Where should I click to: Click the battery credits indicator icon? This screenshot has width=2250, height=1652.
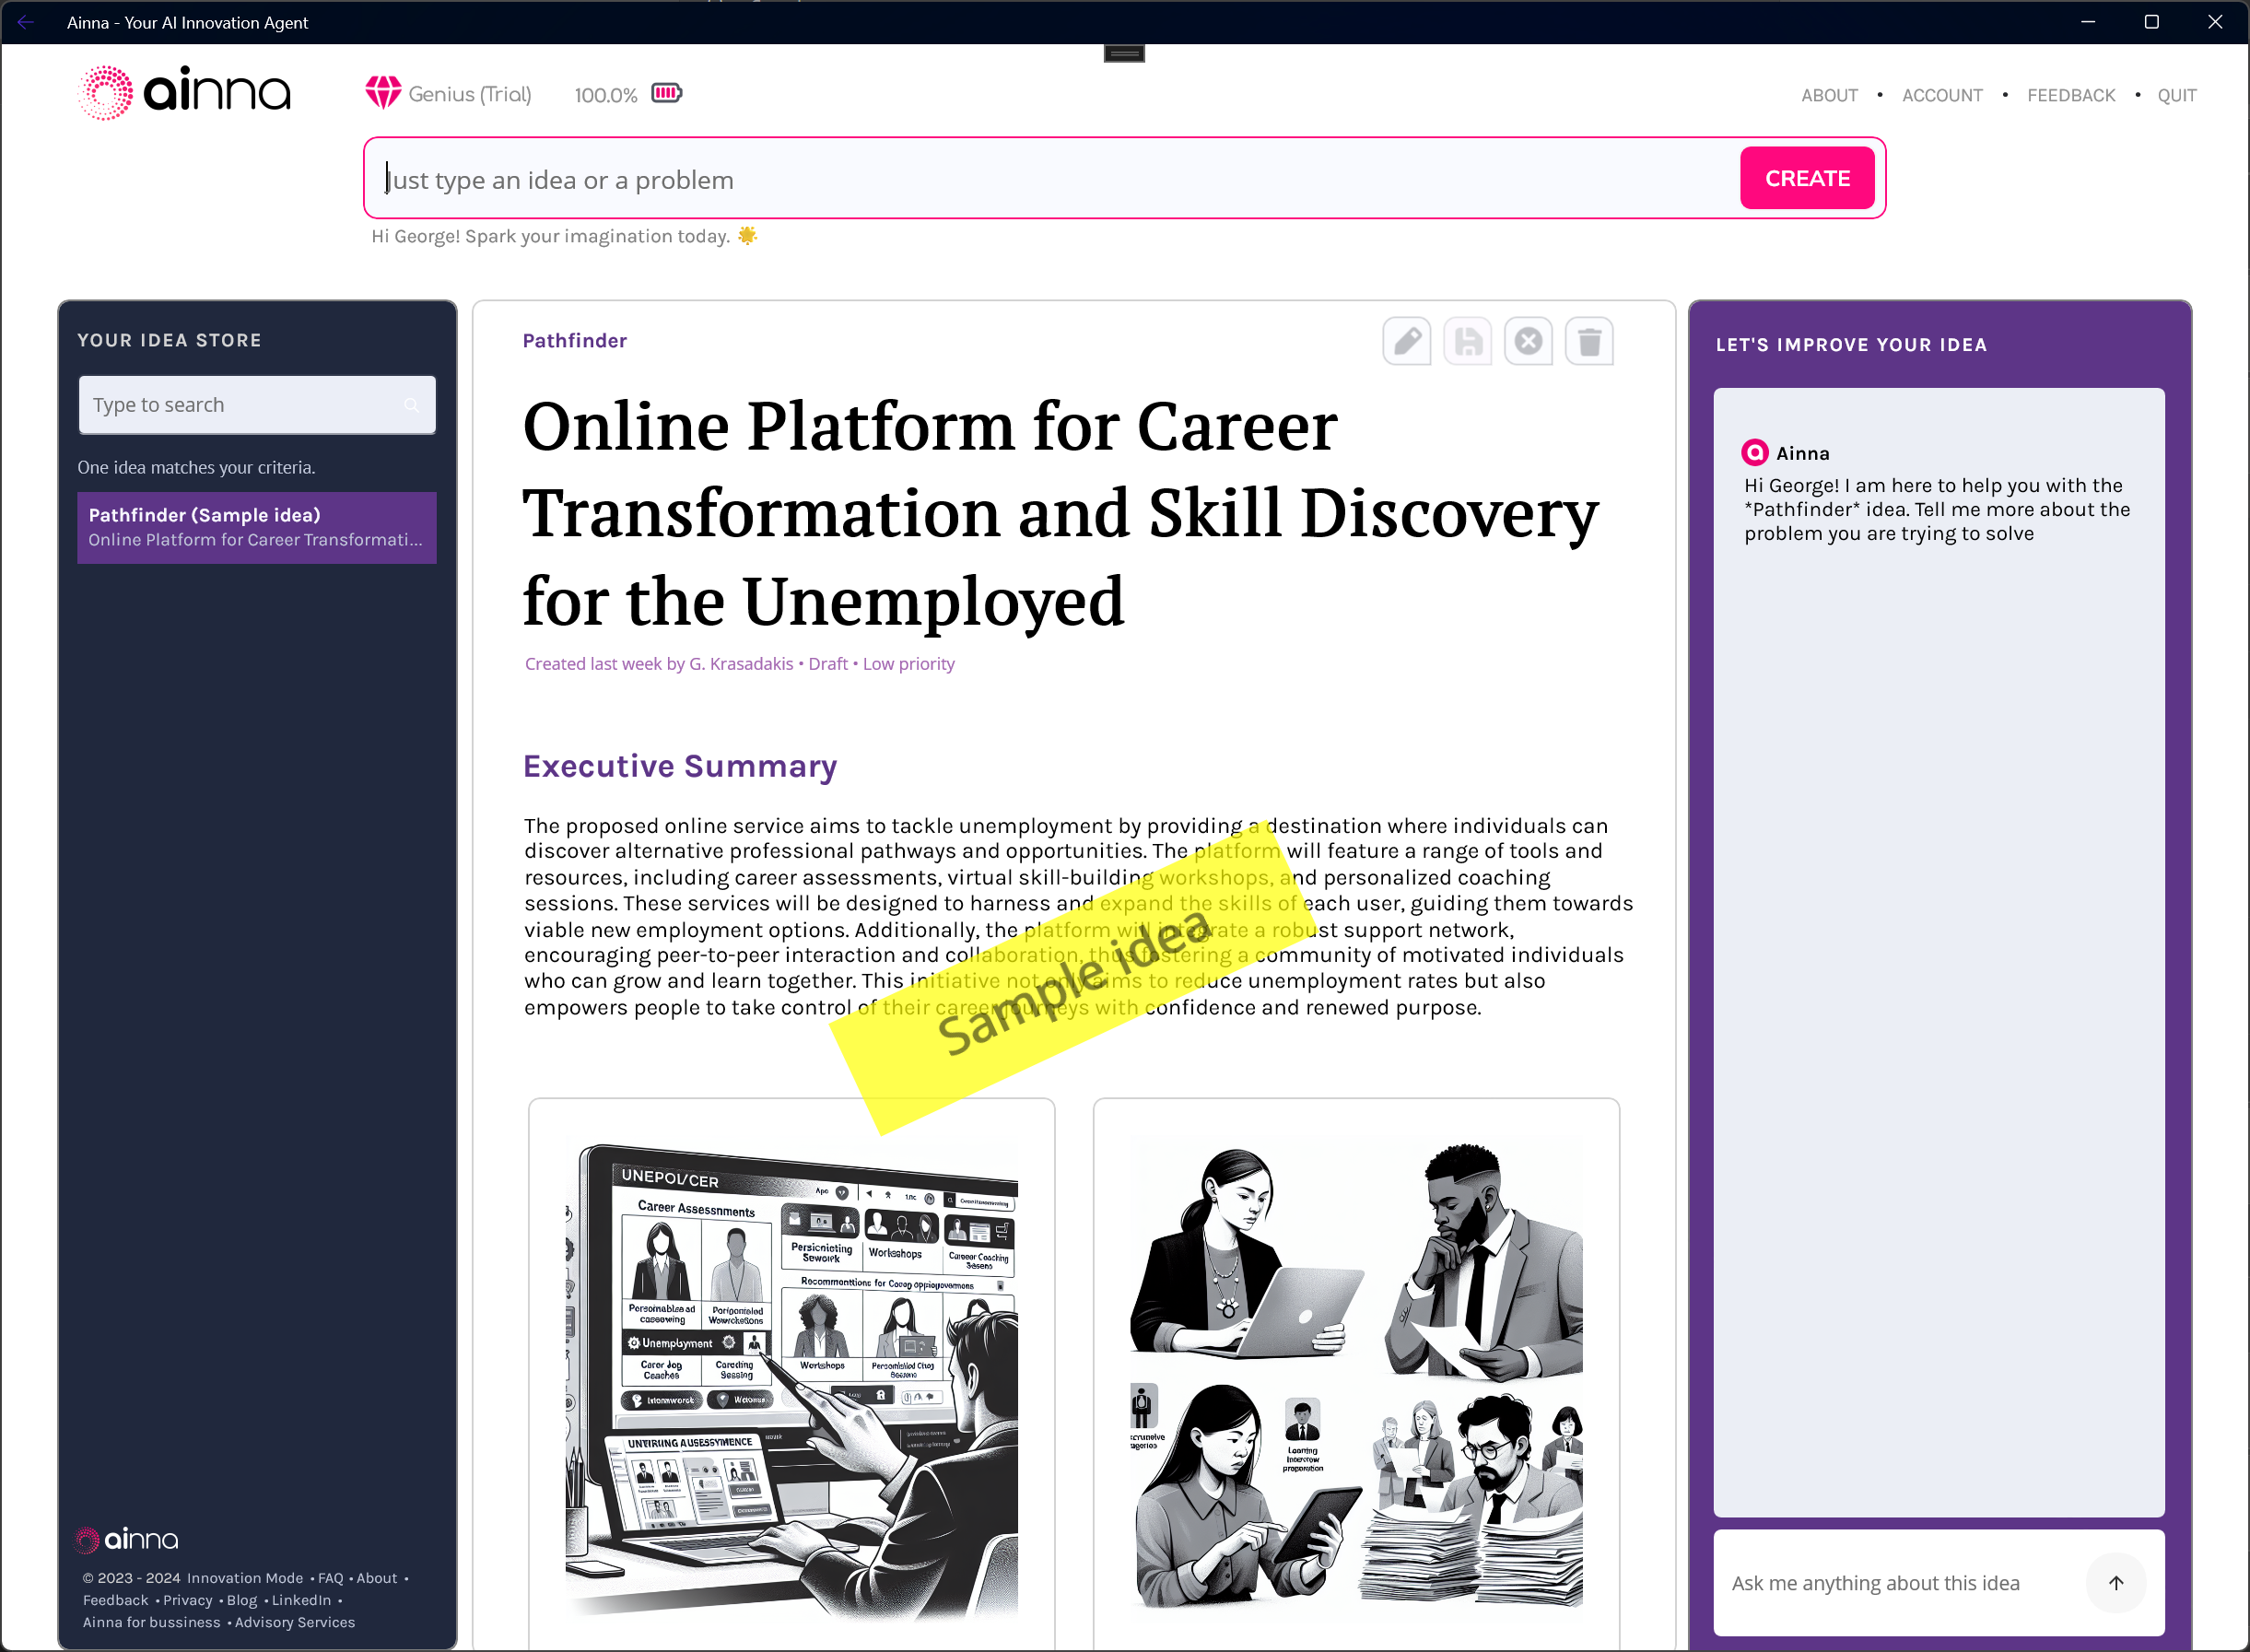tap(666, 93)
